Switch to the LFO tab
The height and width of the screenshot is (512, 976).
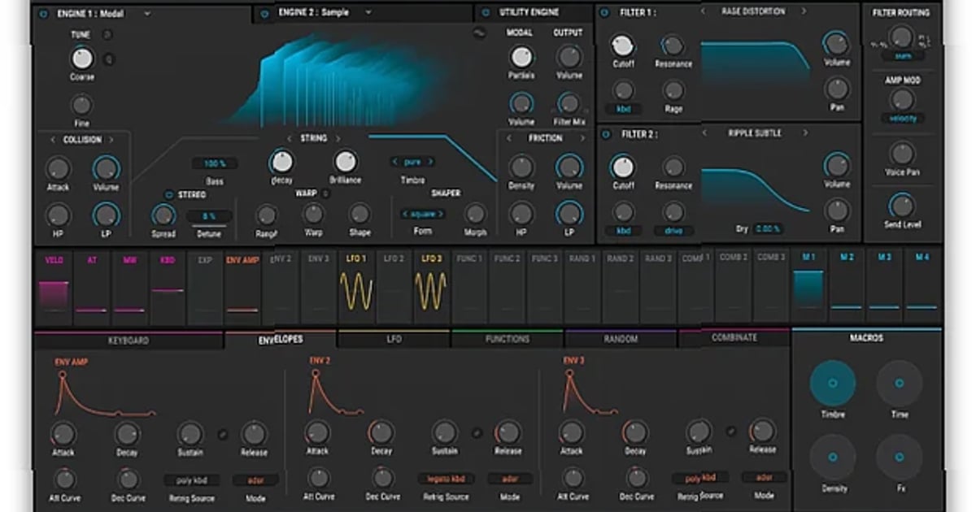pyautogui.click(x=394, y=338)
